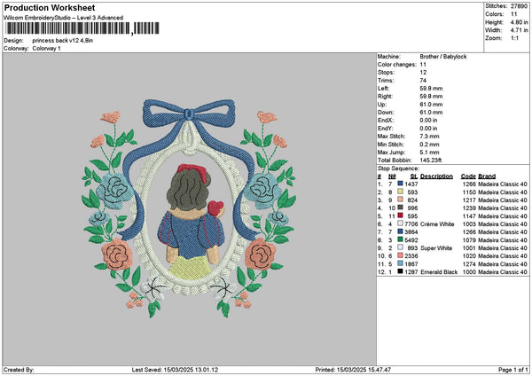
Task: Click the 'Created By:' footer label
Action: tap(19, 370)
